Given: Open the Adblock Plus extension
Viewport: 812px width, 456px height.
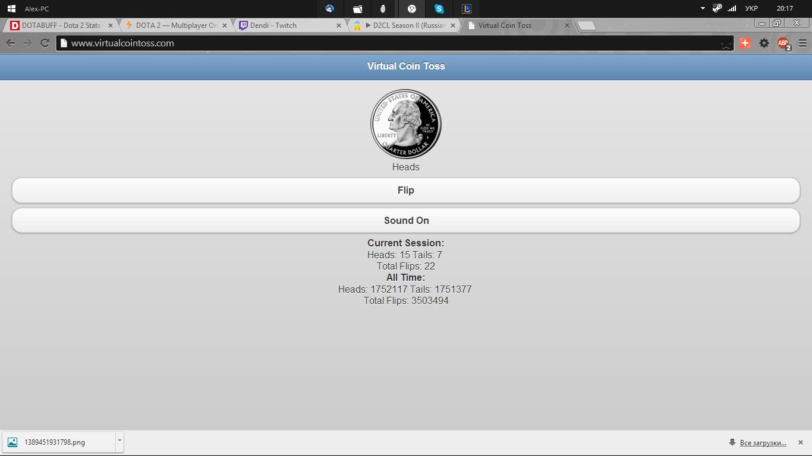Looking at the screenshot, I should click(x=784, y=43).
